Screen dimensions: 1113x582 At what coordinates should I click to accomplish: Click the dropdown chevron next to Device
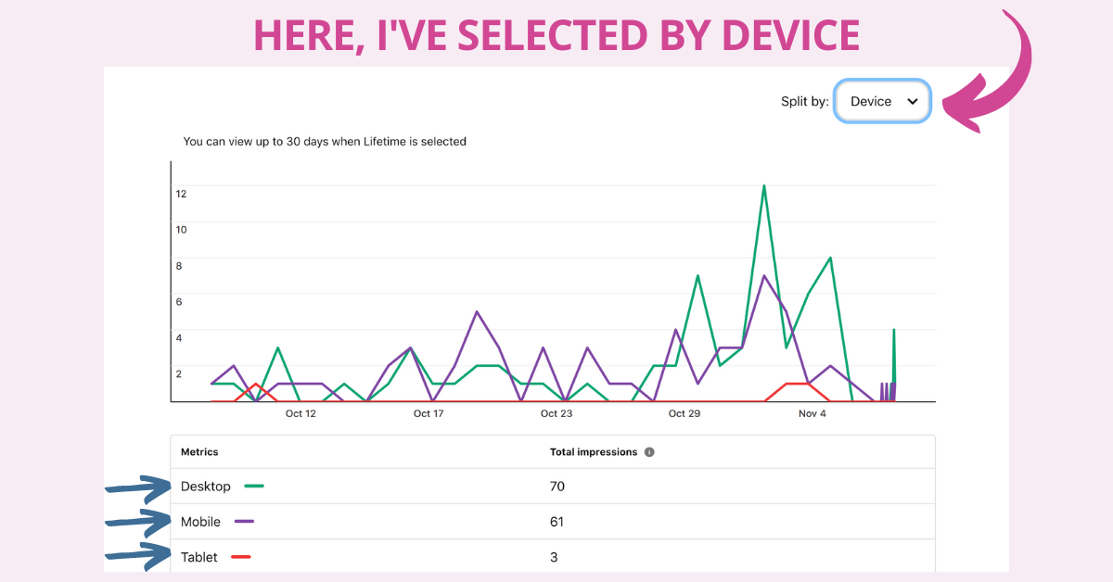click(x=913, y=102)
